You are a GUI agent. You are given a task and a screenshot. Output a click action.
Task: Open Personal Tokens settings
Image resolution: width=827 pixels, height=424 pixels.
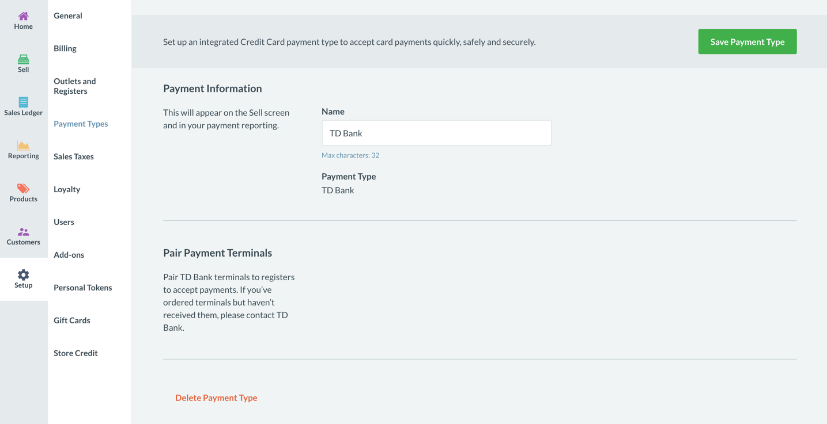tap(83, 288)
